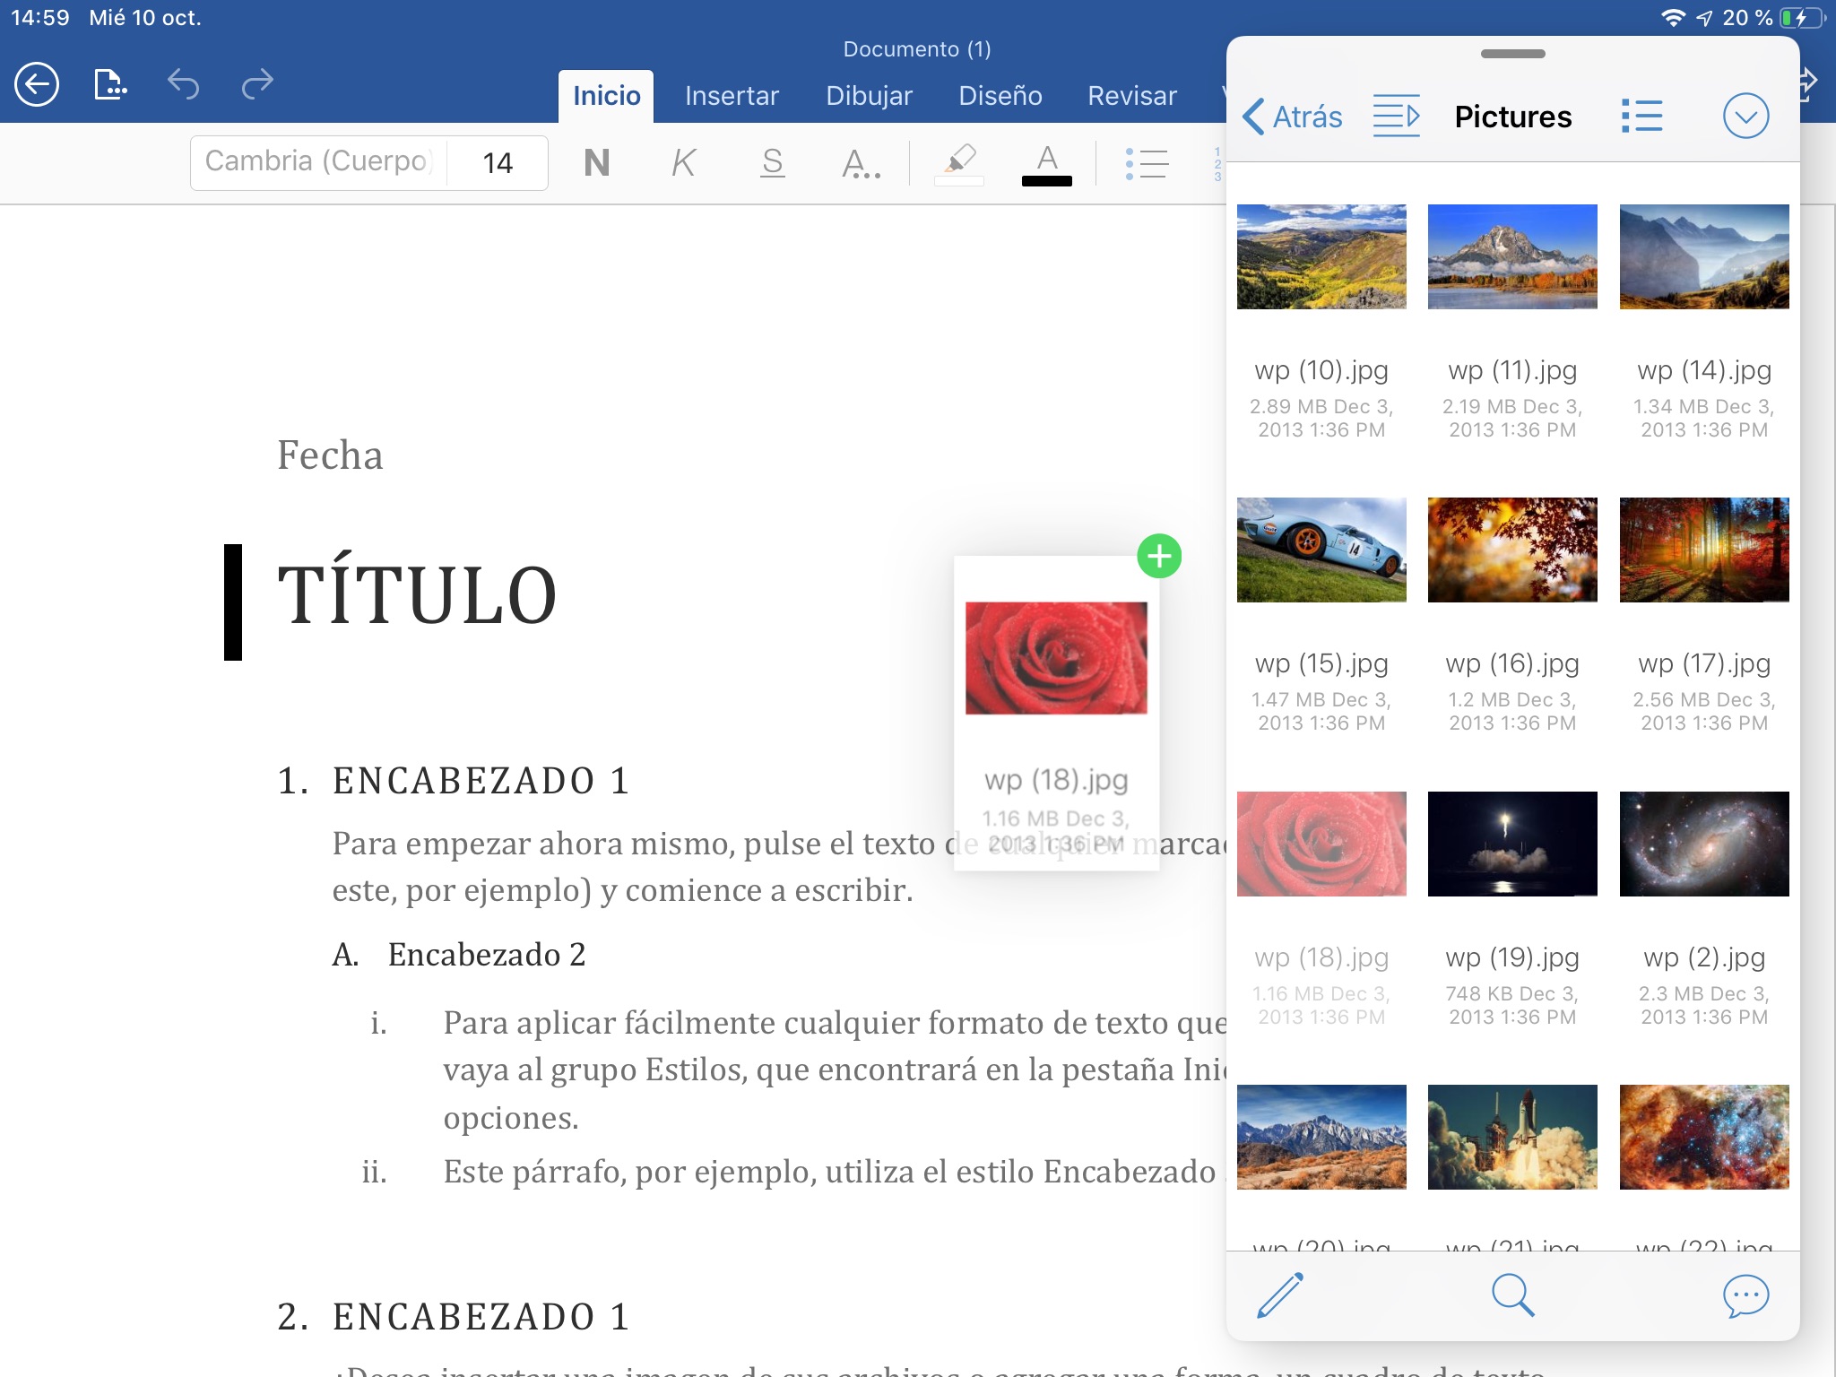Tap the back arrow circle icon

pyautogui.click(x=37, y=85)
